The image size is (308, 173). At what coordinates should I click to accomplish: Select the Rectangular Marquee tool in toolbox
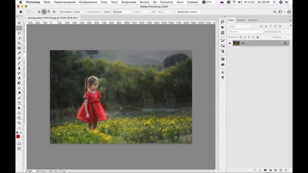tap(19, 28)
